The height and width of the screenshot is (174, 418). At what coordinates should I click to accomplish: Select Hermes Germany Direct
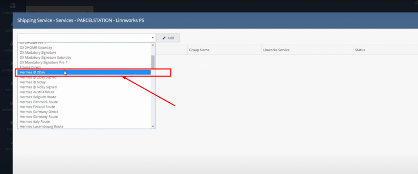84,112
